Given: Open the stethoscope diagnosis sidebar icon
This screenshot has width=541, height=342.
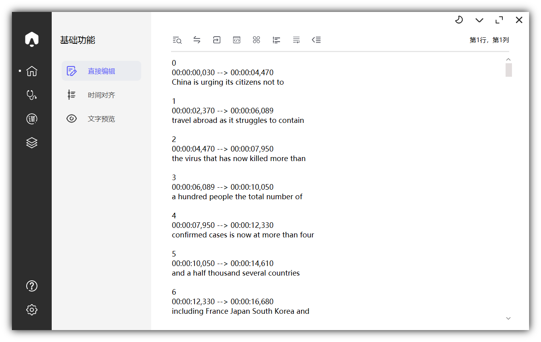Looking at the screenshot, I should coord(32,95).
